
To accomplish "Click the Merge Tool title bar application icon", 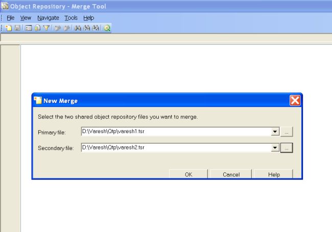I will coord(5,6).
